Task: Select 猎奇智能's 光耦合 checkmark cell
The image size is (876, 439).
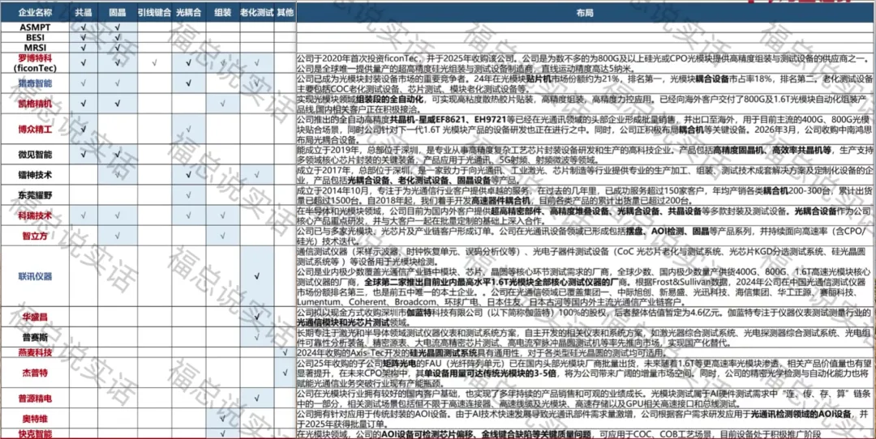Action: pos(188,83)
